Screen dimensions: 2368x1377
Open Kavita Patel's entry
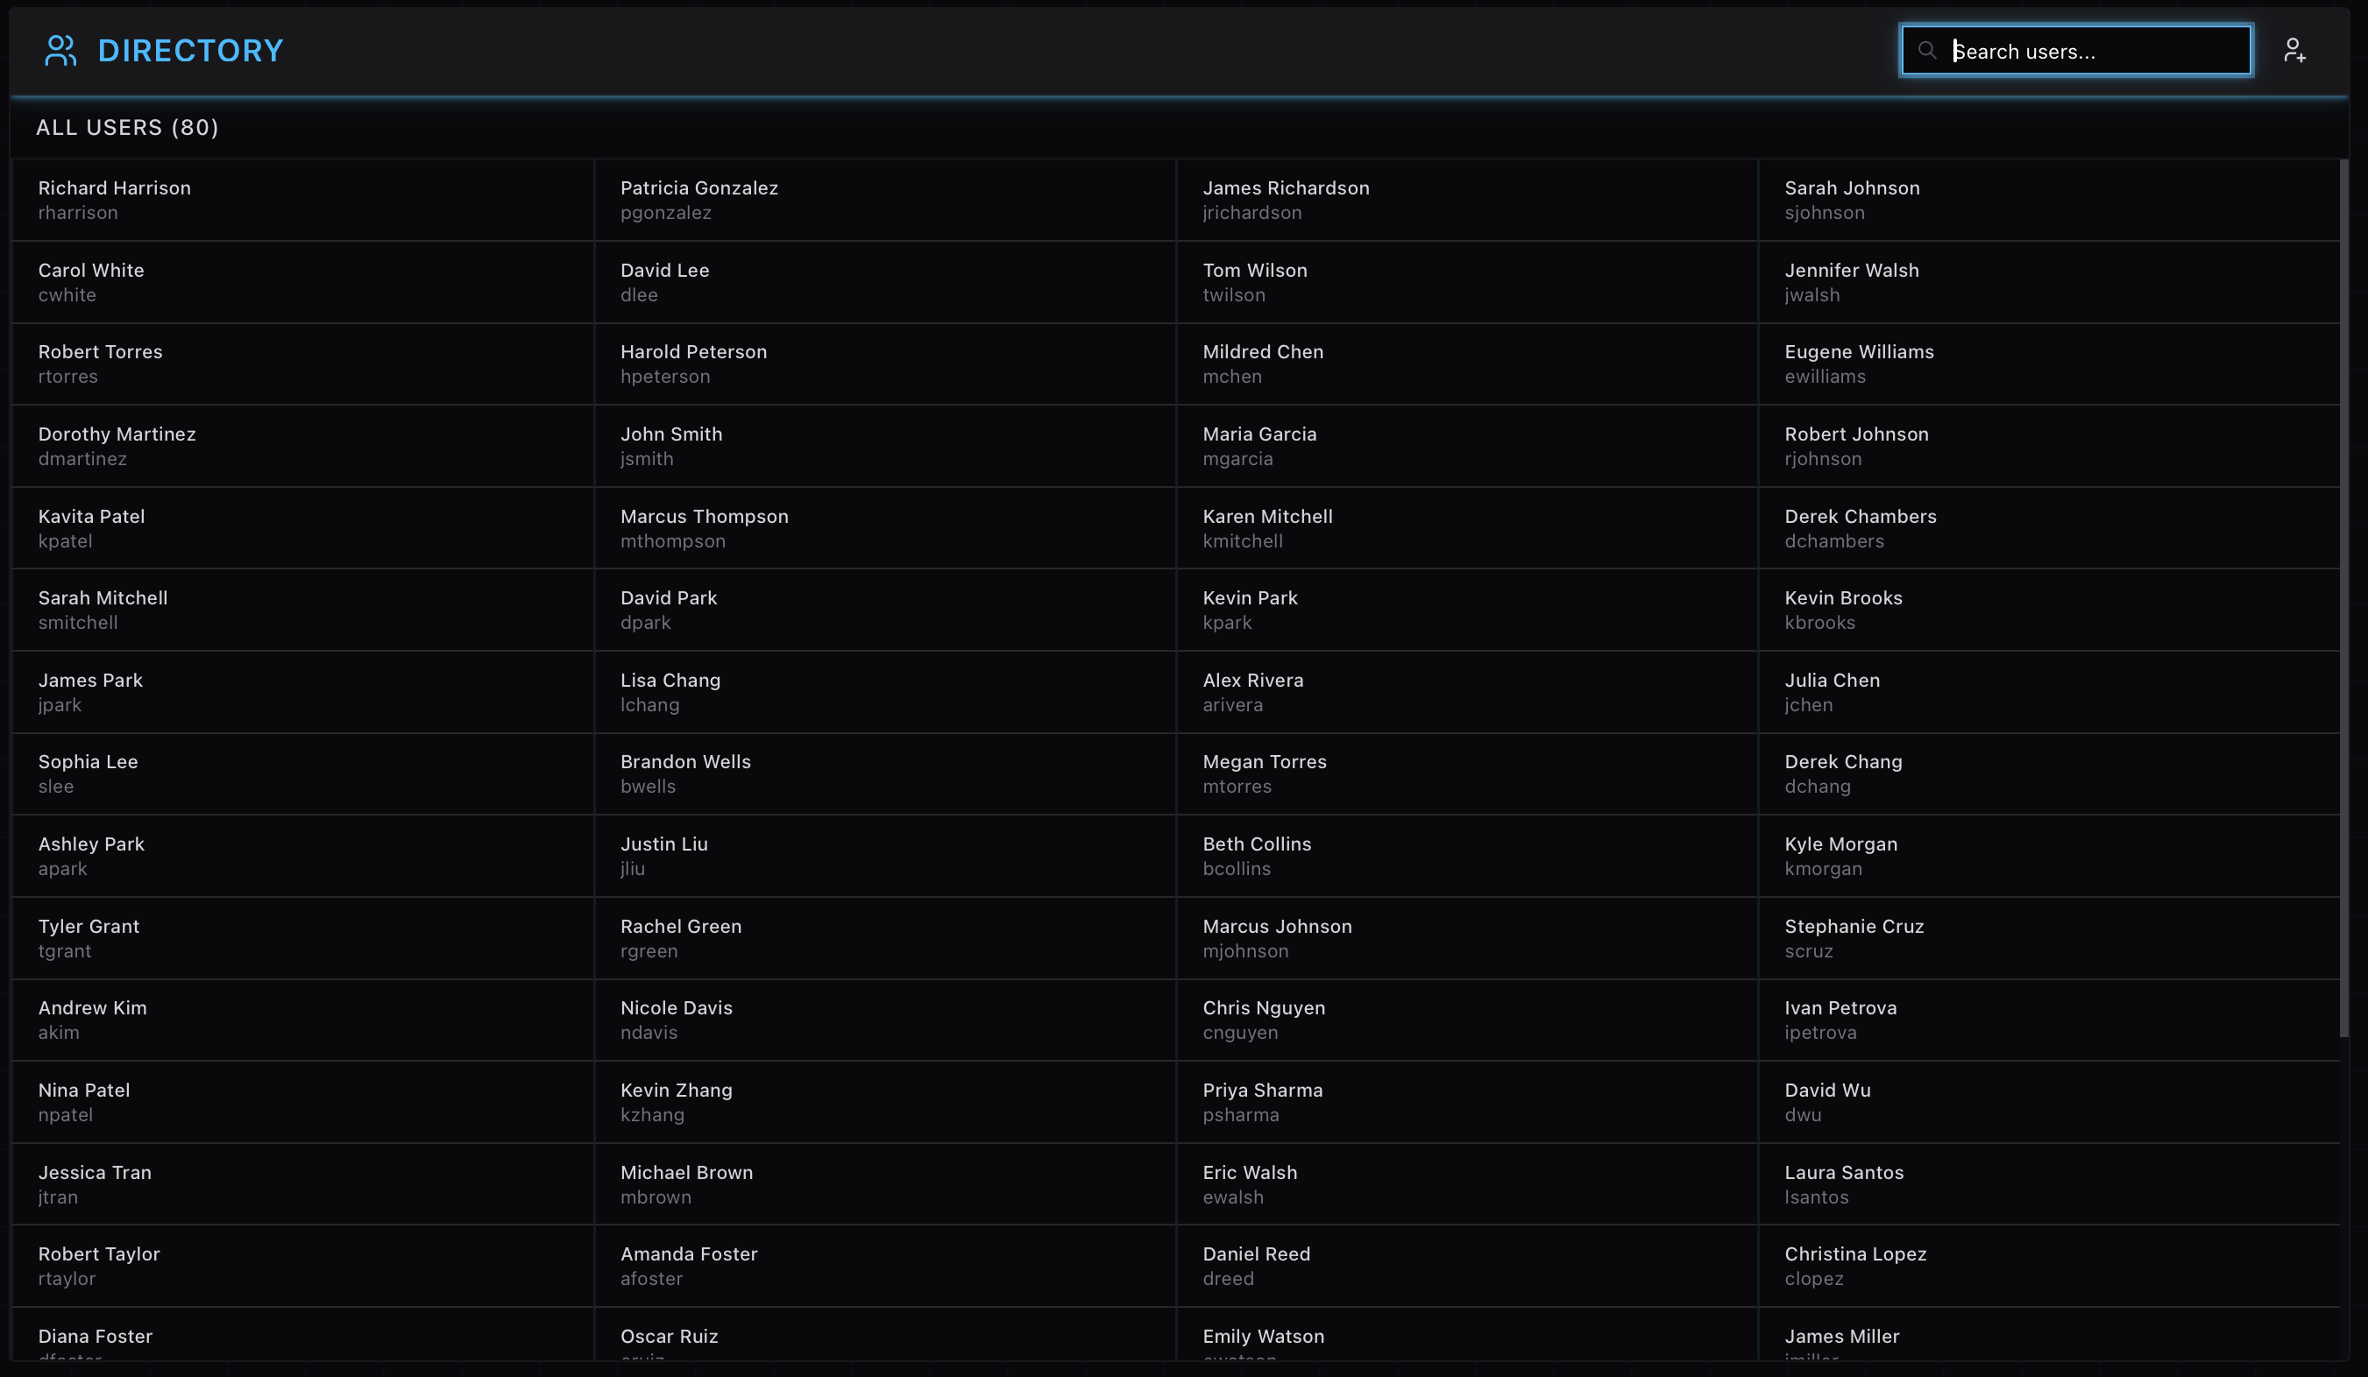302,529
